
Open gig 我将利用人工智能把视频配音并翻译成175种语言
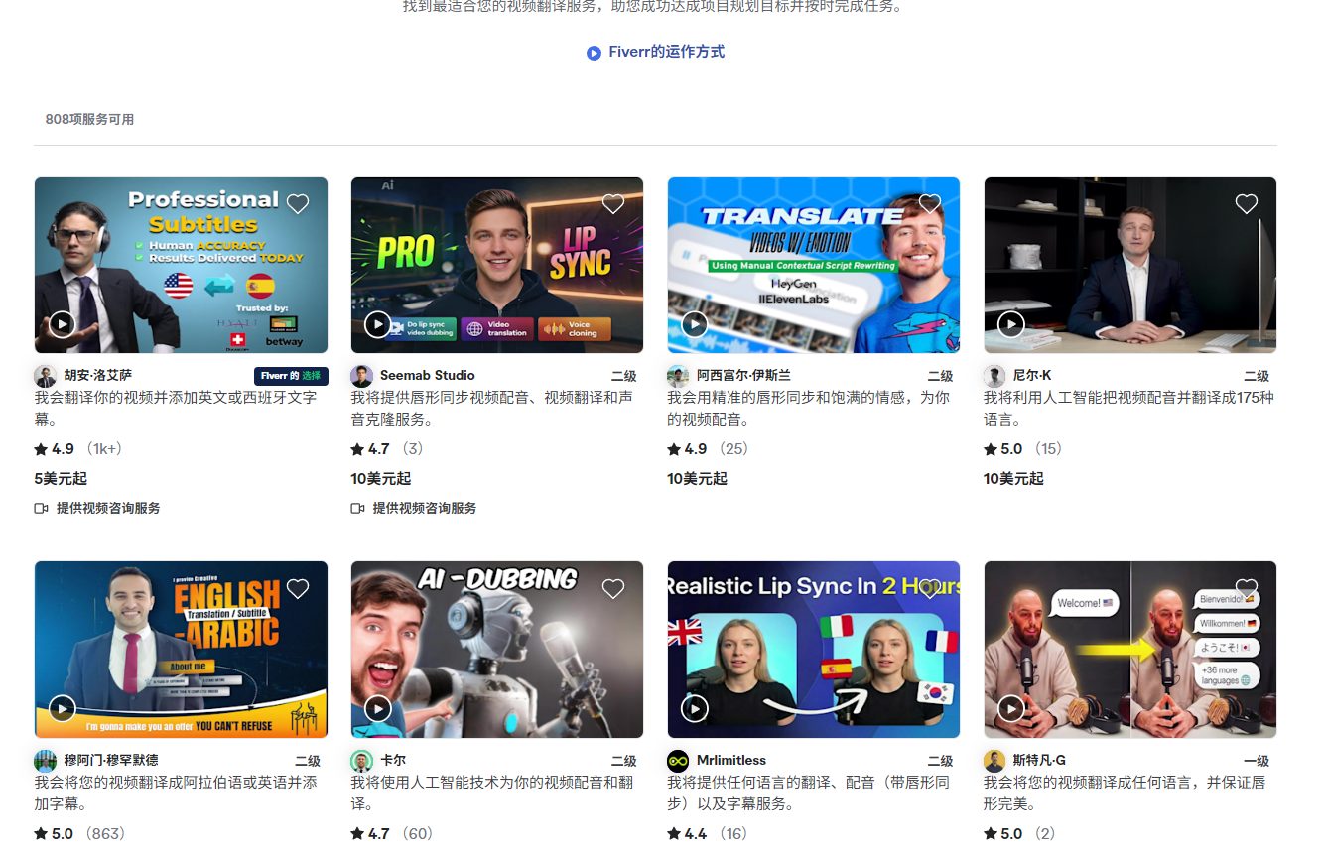[x=1129, y=409]
